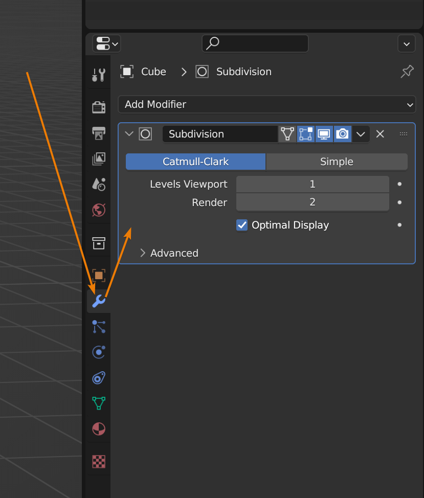Image resolution: width=424 pixels, height=498 pixels.
Task: Open the Add Modifier dropdown
Action: (x=266, y=104)
